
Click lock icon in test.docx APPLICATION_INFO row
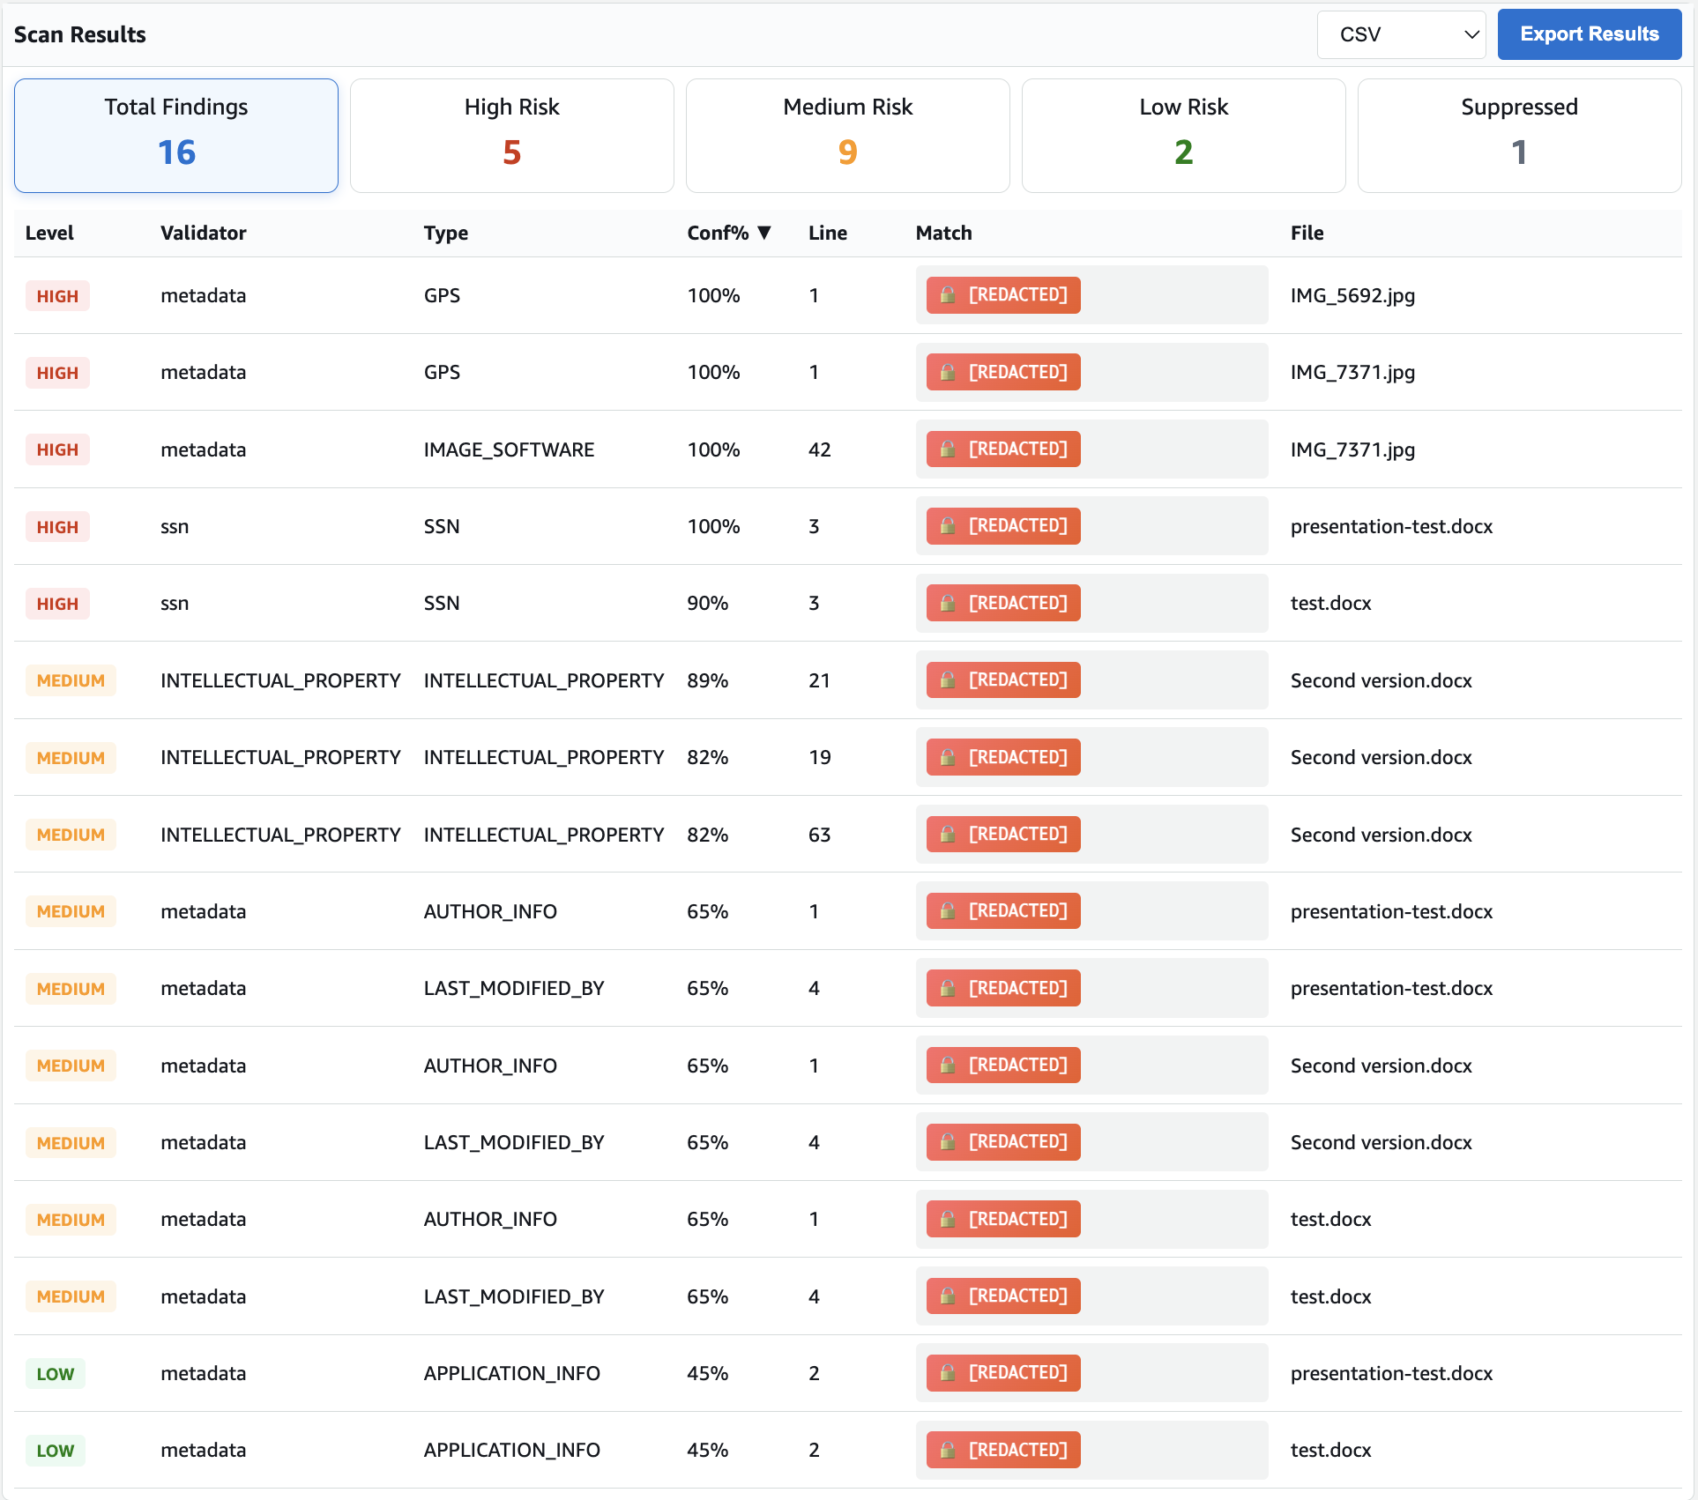coord(948,1451)
